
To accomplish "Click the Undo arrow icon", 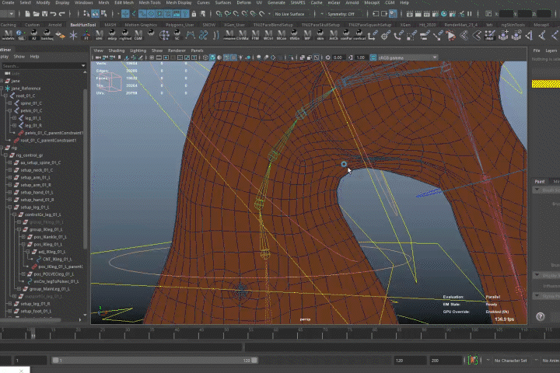I will [53, 14].
